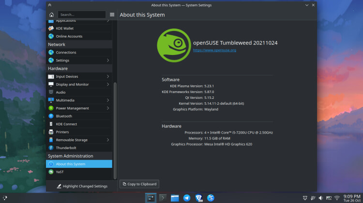Click the Online Accounts globe icon
363x203 pixels.
click(51, 36)
